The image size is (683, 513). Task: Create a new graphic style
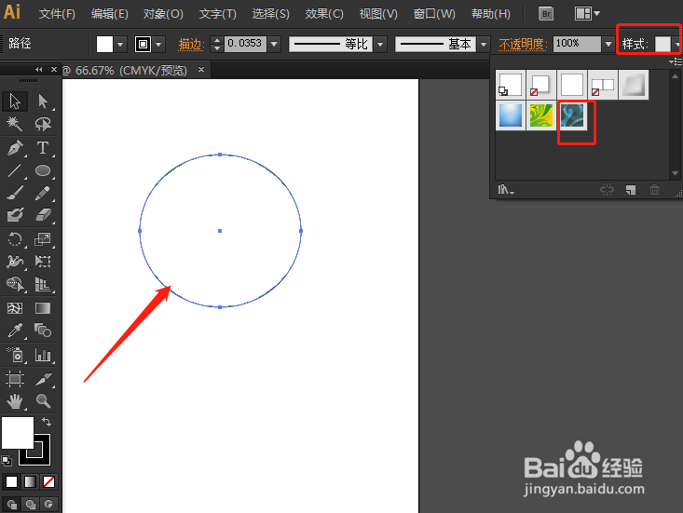[x=630, y=190]
